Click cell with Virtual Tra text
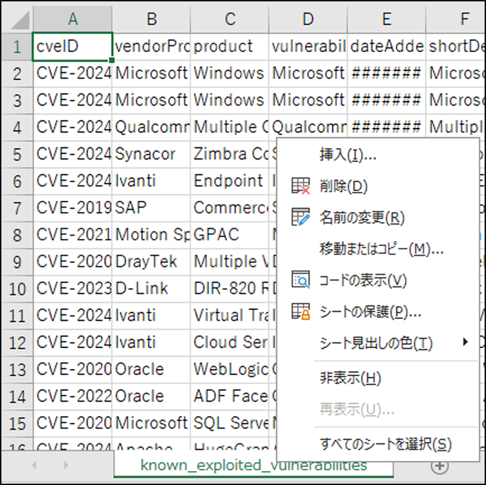Viewport: 486px width, 485px height. tap(230, 315)
